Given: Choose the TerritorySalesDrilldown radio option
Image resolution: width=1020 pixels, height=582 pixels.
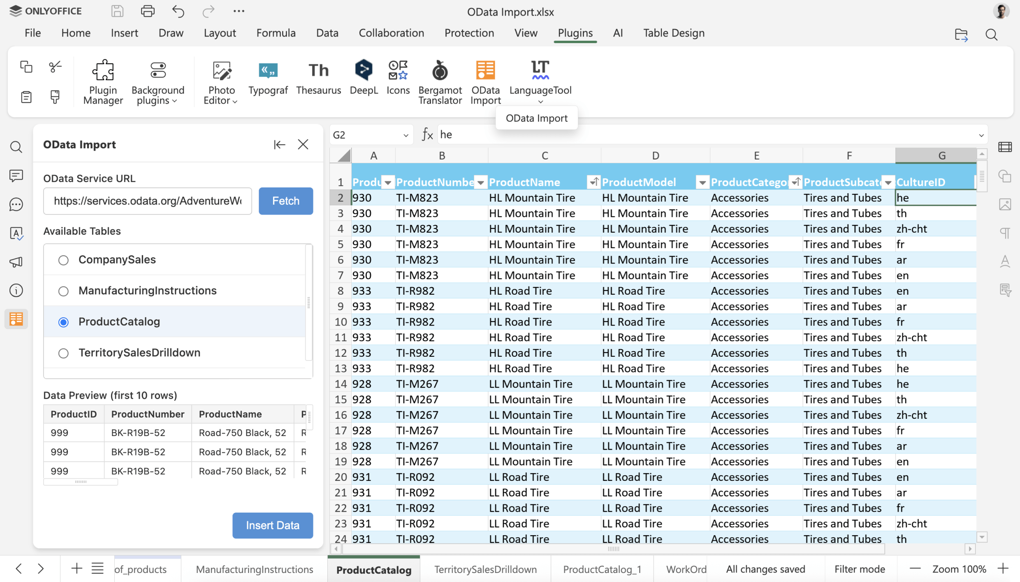Looking at the screenshot, I should coord(63,353).
